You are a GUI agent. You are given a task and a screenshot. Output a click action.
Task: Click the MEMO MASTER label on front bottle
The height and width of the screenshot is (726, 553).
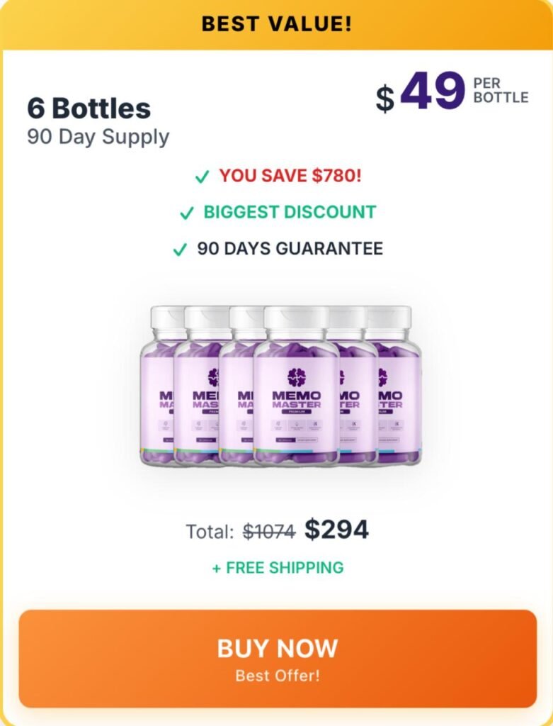pyautogui.click(x=296, y=401)
